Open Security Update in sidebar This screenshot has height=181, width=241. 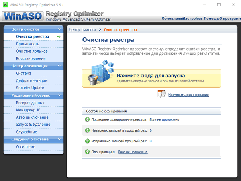[33, 88]
